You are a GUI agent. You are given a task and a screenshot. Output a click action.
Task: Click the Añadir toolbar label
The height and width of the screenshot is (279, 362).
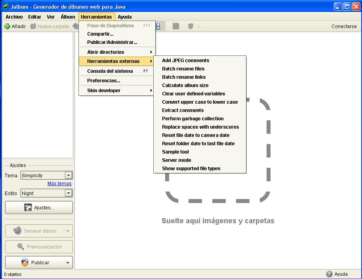pyautogui.click(x=19, y=26)
